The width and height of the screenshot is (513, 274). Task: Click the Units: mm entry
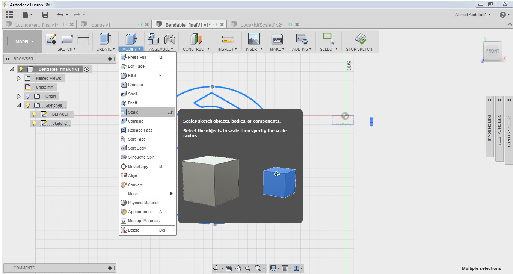45,87
